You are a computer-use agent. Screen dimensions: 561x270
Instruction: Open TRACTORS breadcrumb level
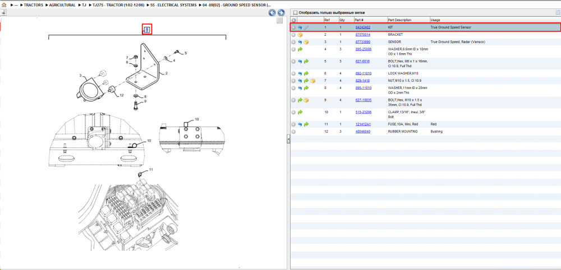[x=34, y=6]
